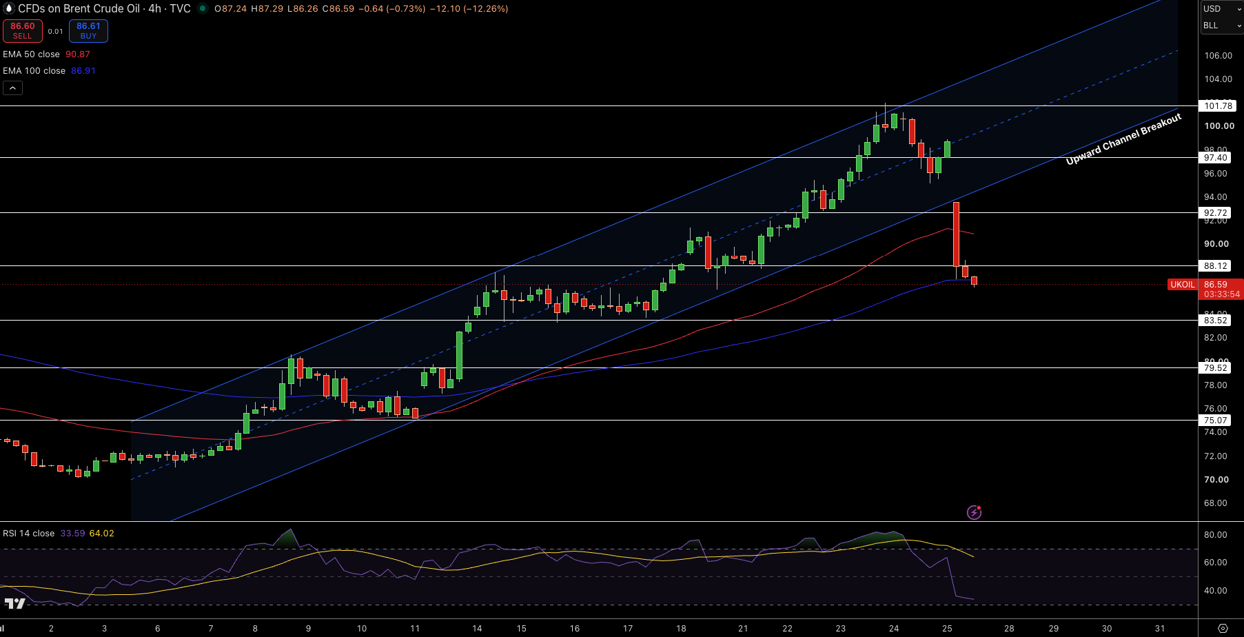Click the change value −0.64 (−0.73%)
This screenshot has height=637, width=1244.
(392, 9)
